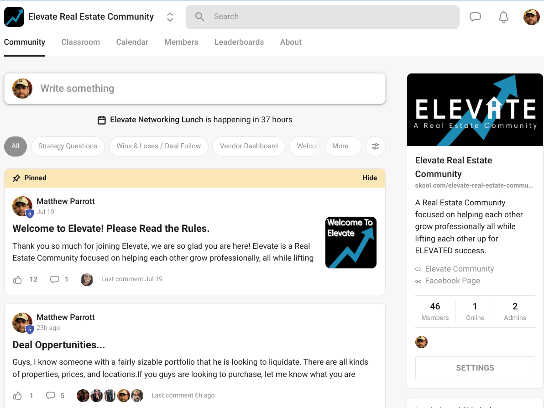Image resolution: width=544 pixels, height=408 pixels.
Task: Toggle the All posts filter
Action: (x=15, y=146)
